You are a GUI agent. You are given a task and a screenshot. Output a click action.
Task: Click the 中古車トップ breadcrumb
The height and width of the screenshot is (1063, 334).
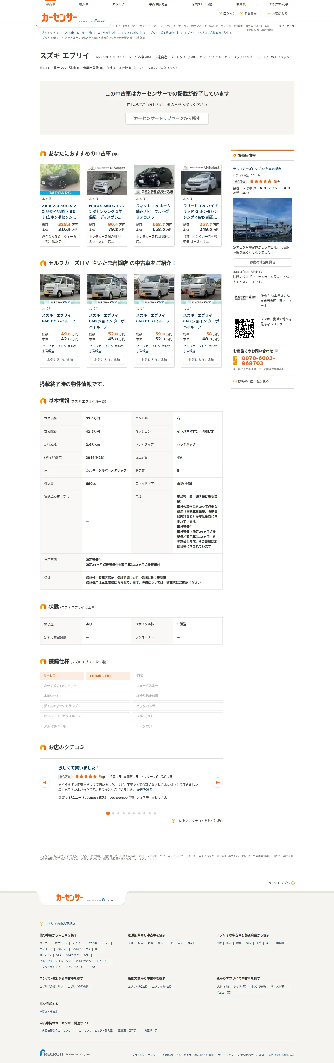pos(47,33)
